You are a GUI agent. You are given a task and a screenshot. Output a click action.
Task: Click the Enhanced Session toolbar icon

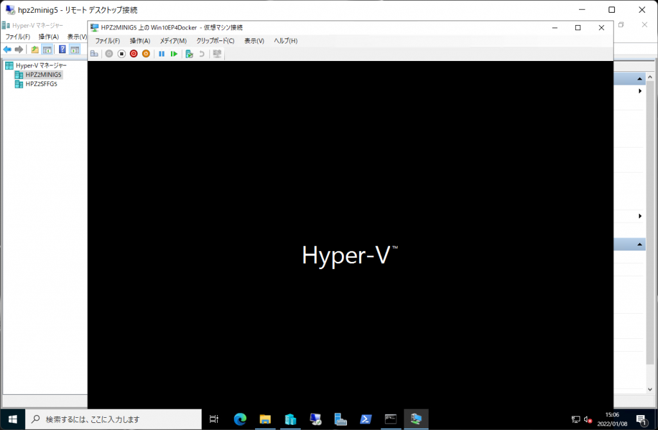point(217,54)
